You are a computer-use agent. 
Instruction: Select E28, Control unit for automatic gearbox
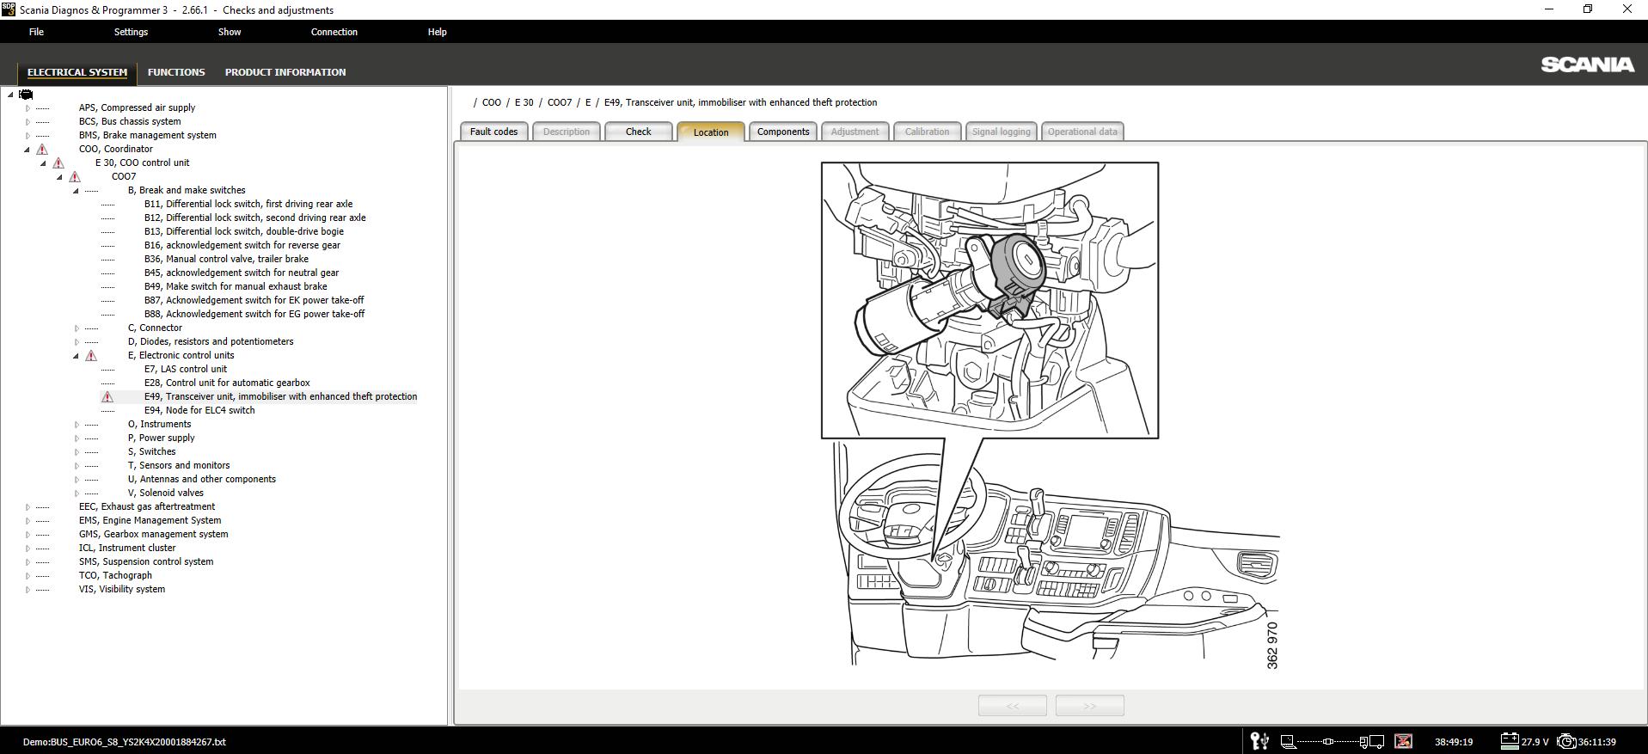tap(227, 383)
